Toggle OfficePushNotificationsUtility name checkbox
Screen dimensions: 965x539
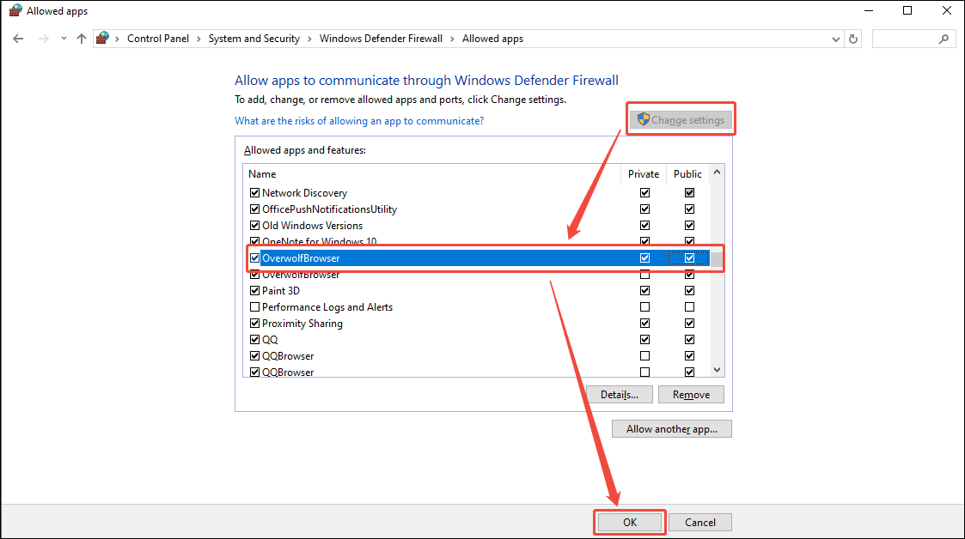255,209
